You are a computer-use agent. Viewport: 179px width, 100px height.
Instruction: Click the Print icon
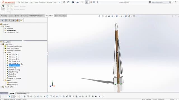(x=77, y=2)
